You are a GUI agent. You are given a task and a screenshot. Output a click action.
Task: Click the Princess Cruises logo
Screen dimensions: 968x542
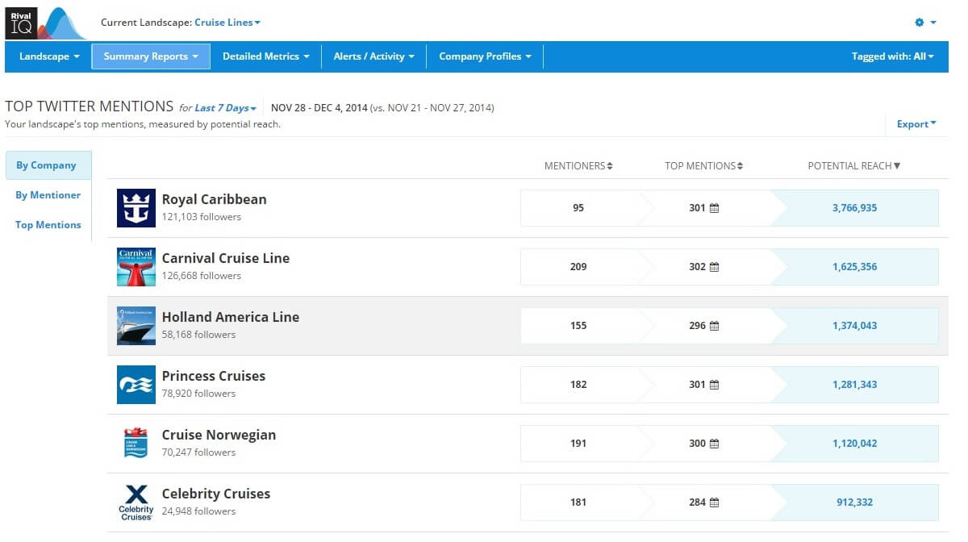[x=136, y=385]
